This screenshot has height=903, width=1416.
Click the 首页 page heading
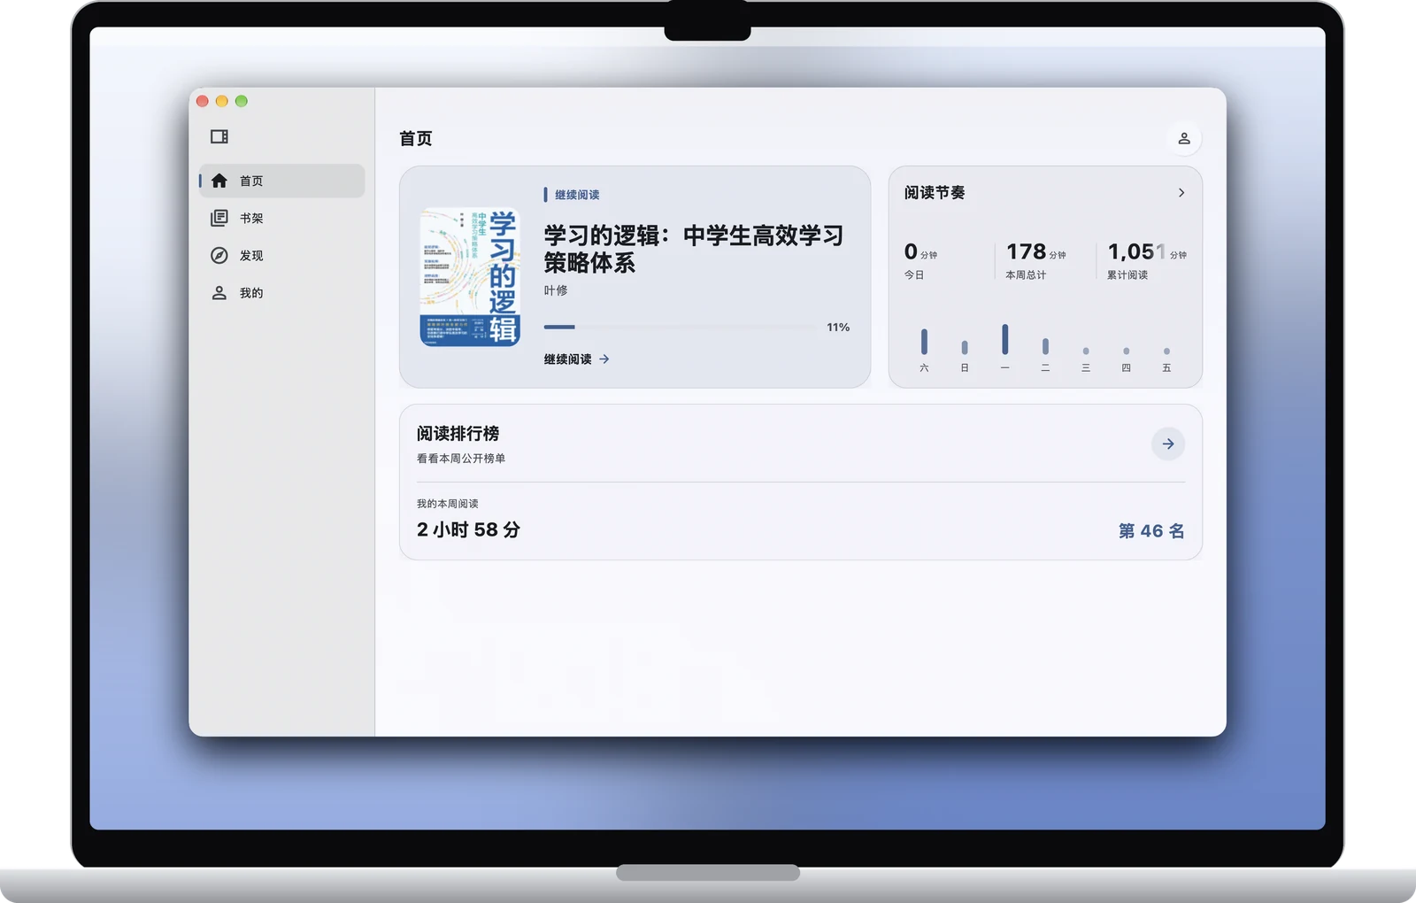pyautogui.click(x=416, y=138)
